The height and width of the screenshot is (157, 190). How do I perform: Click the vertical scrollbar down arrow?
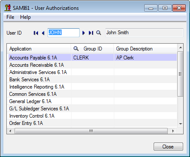click(181, 124)
